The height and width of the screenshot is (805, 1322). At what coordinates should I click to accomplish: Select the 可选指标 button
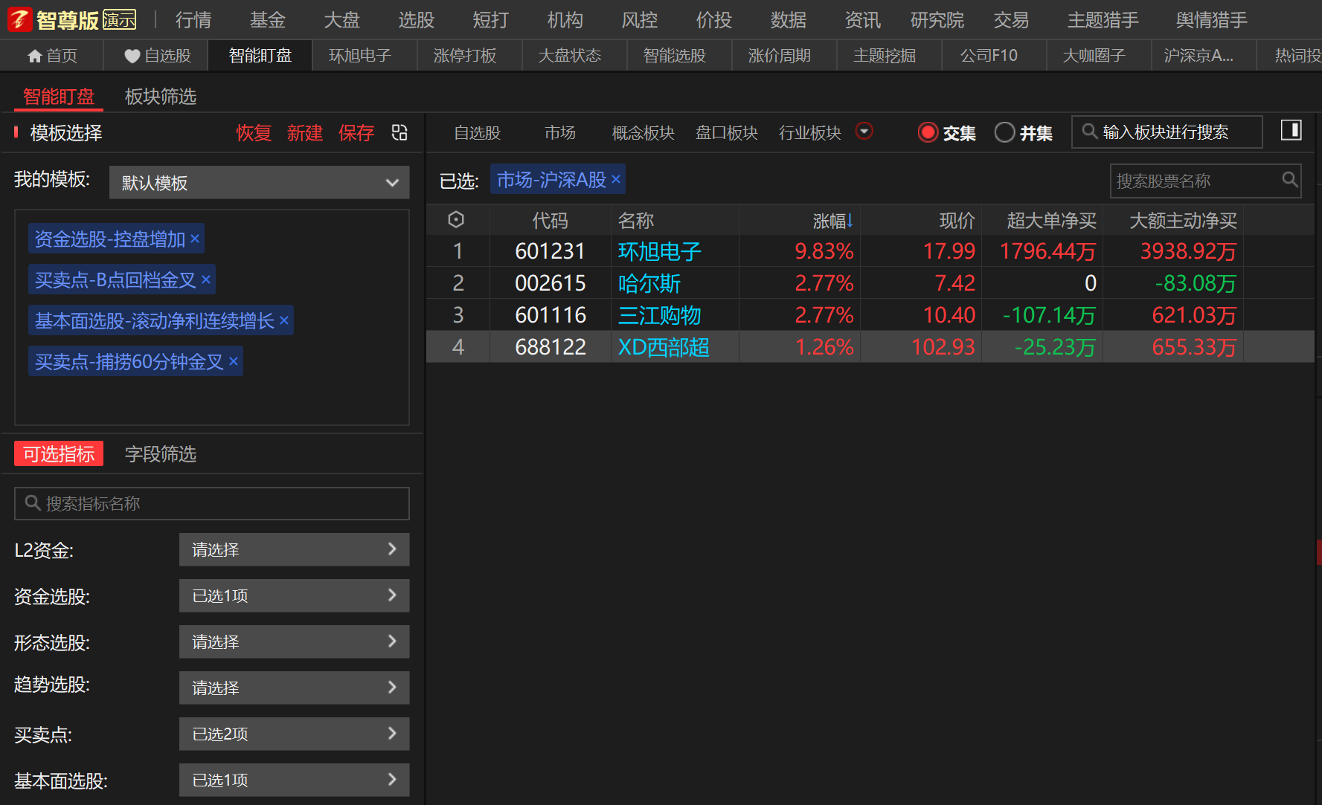[59, 454]
